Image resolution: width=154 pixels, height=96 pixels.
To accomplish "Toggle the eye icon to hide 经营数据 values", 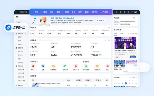I will click(x=105, y=40).
